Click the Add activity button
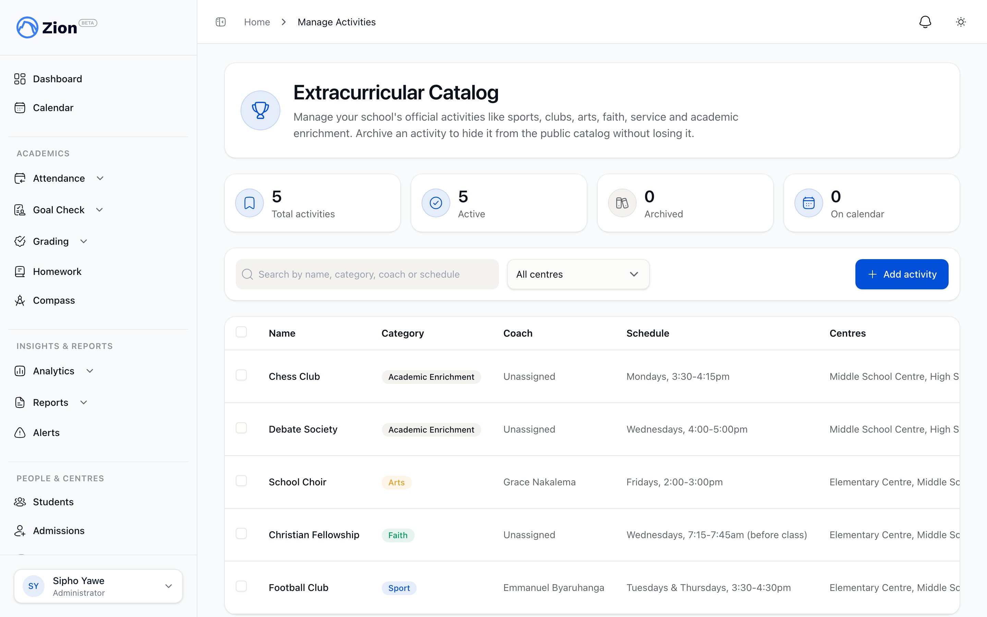987x617 pixels. [901, 274]
